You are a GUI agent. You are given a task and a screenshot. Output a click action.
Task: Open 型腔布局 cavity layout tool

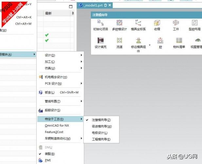195,25
